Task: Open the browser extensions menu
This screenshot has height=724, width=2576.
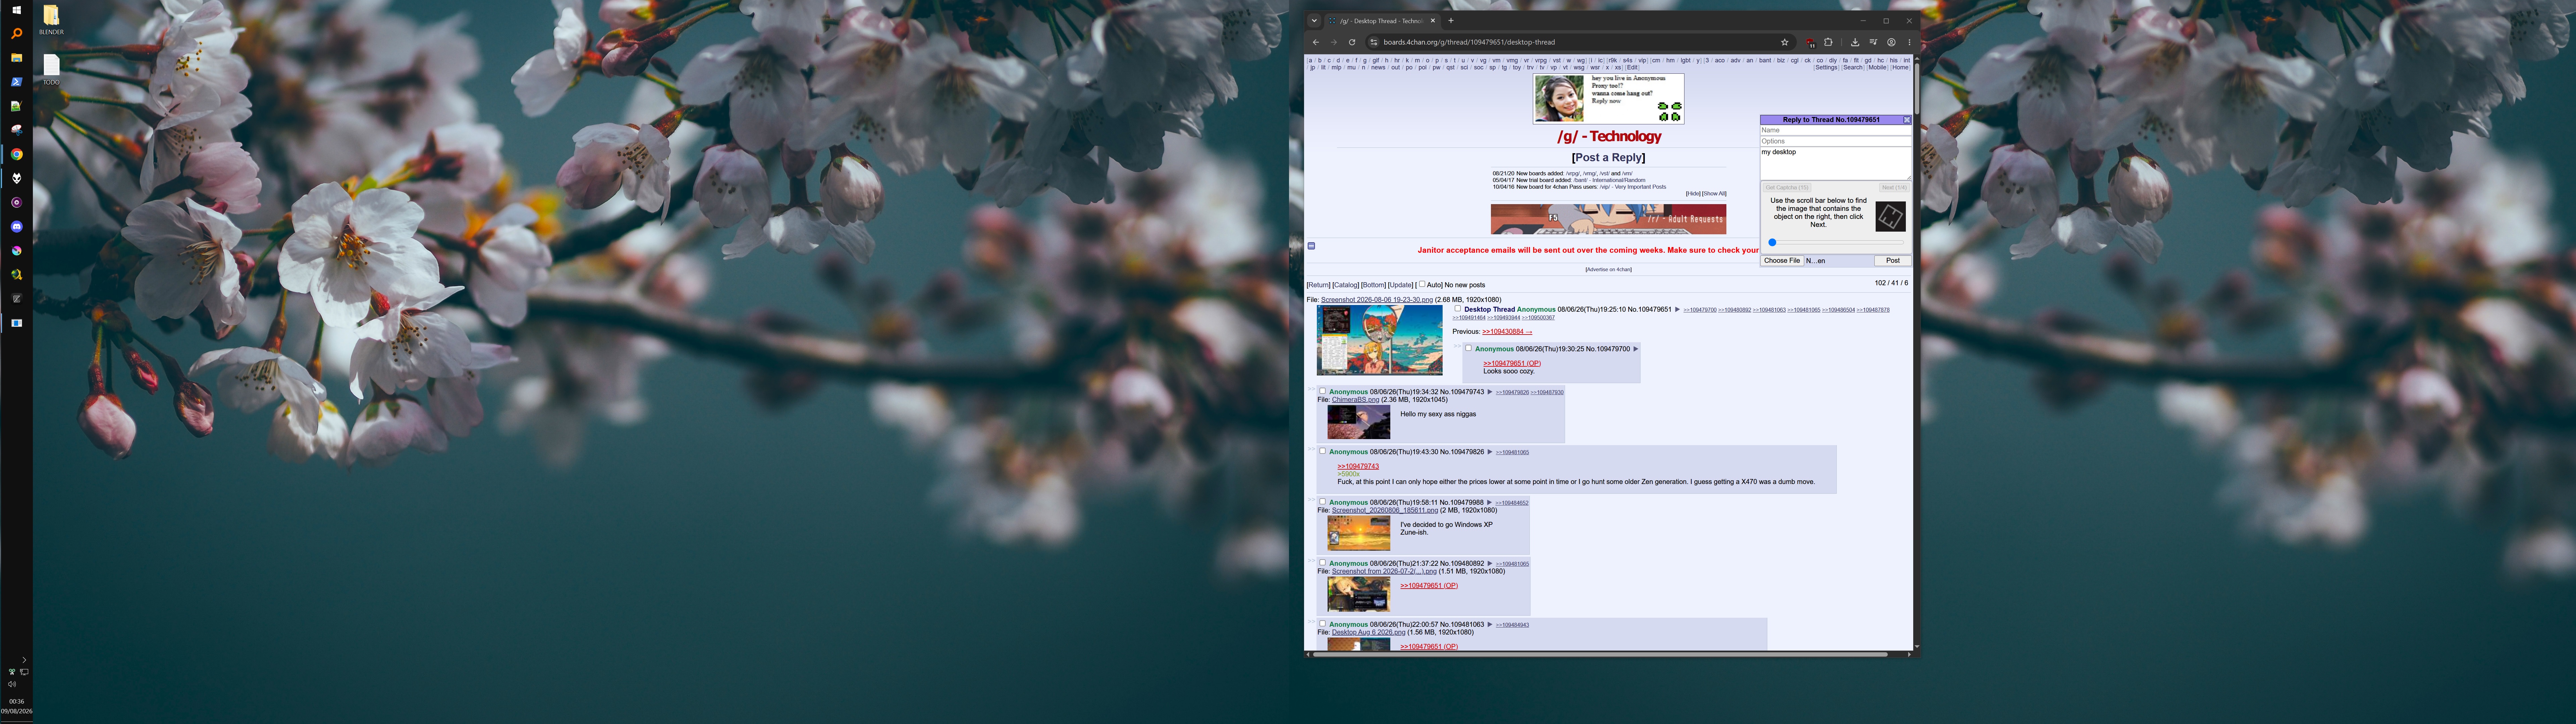Action: pos(1828,42)
